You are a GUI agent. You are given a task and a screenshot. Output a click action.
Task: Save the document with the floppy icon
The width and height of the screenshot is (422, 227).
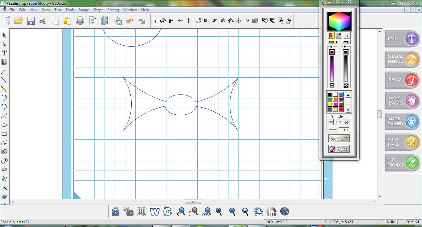[x=31, y=21]
